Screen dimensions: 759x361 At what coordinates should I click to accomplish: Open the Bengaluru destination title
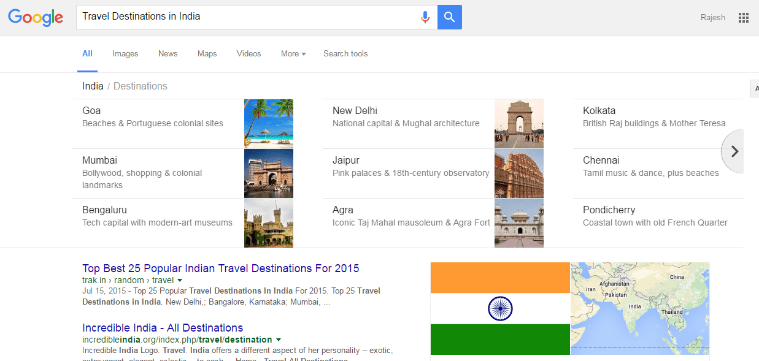[x=104, y=210]
